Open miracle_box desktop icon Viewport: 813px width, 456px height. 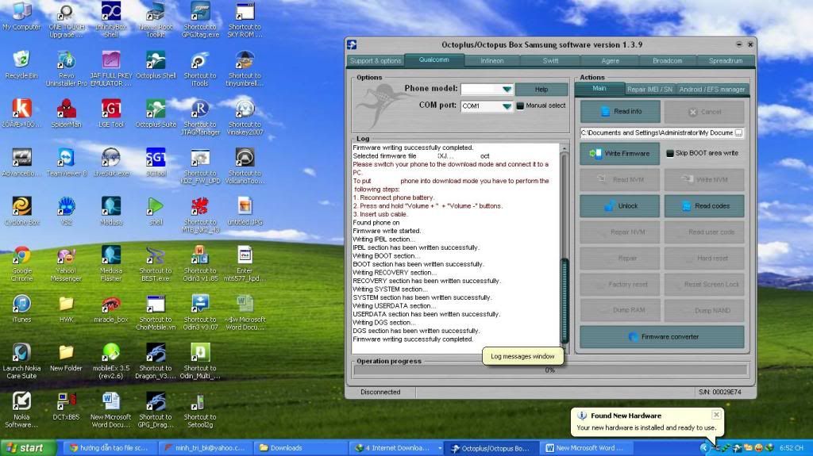pos(111,308)
